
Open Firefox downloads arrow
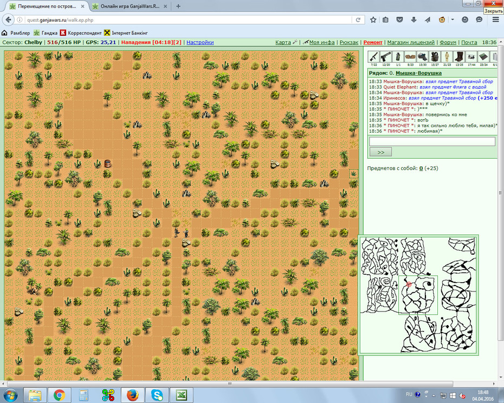click(x=413, y=20)
